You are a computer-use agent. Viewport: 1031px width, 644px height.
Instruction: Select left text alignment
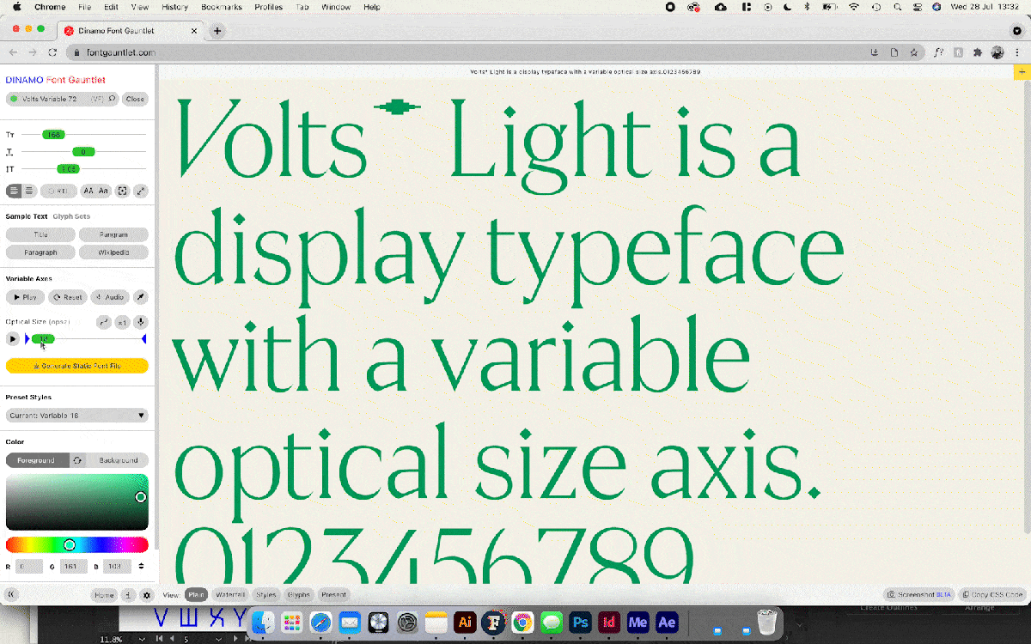pos(14,191)
